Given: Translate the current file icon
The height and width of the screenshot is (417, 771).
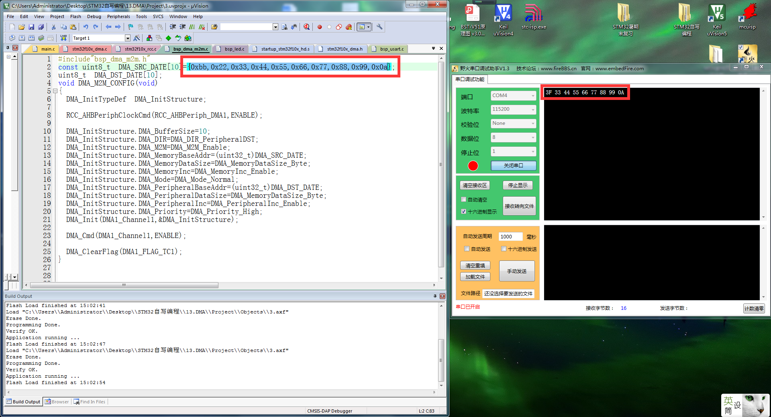Looking at the screenshot, I should (x=12, y=38).
